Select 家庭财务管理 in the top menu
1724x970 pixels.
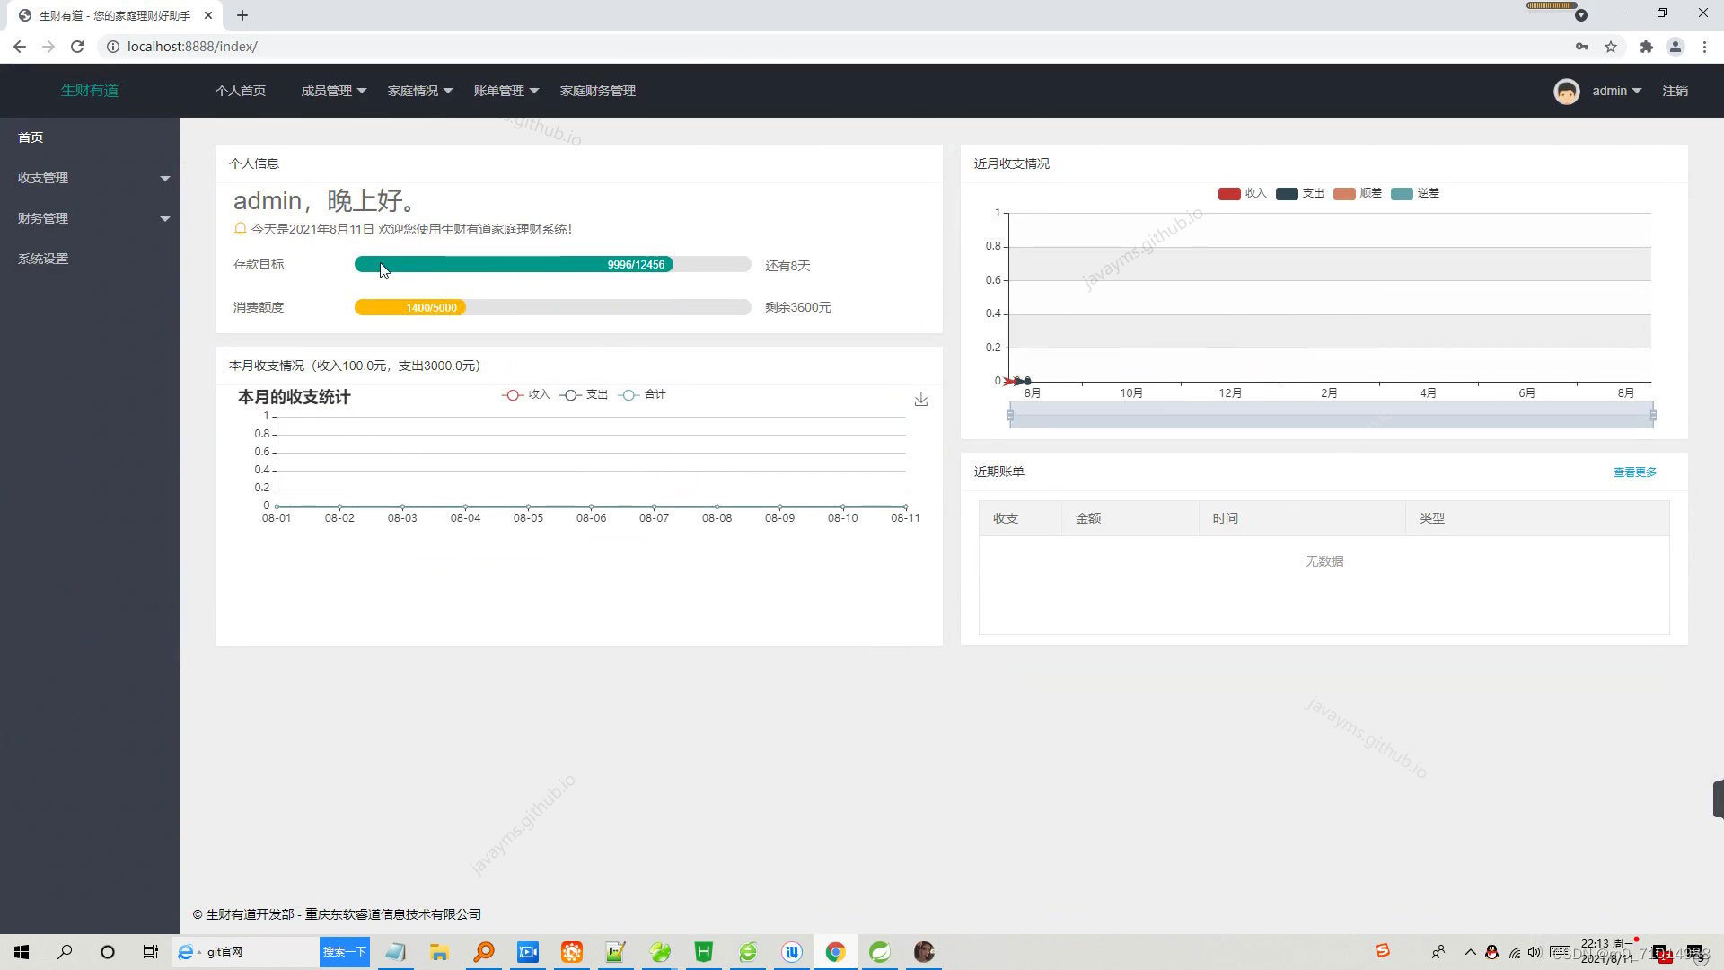pos(596,90)
